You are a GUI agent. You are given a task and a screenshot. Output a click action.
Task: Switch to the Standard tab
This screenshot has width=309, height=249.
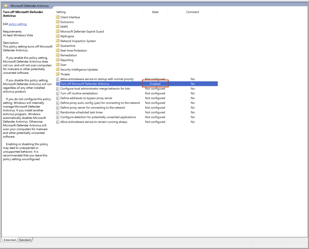point(25,240)
